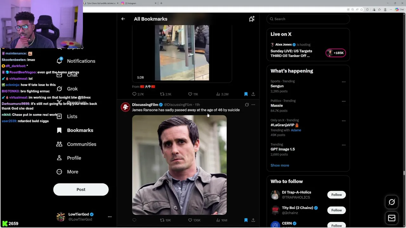406x228 pixels.
Task: Follow DJ Trap-A-Holics
Action: click(x=337, y=195)
